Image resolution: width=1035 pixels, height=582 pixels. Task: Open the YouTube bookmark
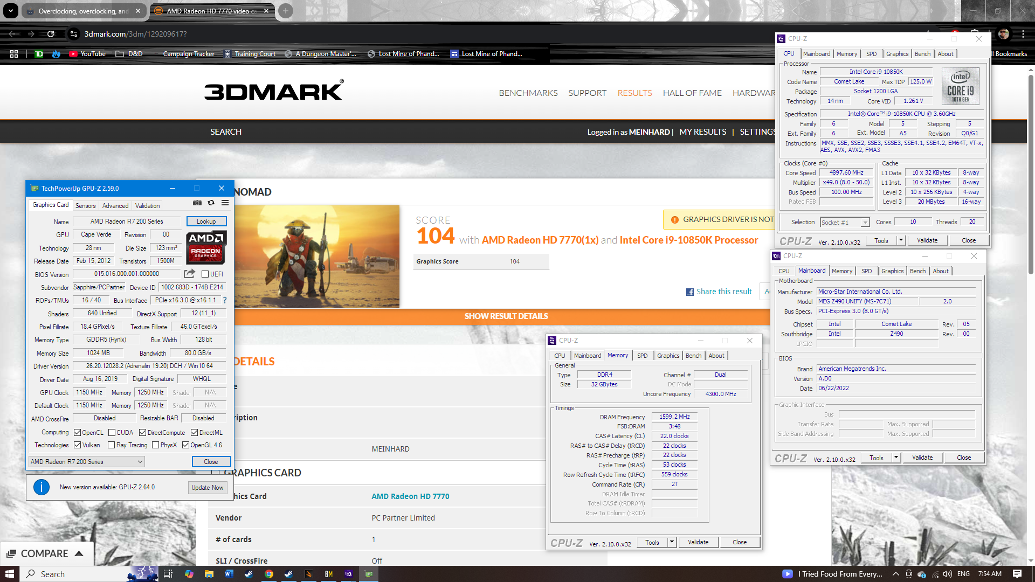click(x=87, y=54)
